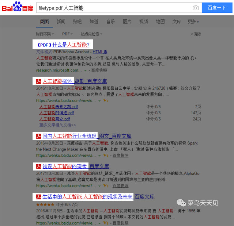234x226 pixels.
Task: Click the 评分:6/5 7页 rating text
Action: [x=67, y=204]
